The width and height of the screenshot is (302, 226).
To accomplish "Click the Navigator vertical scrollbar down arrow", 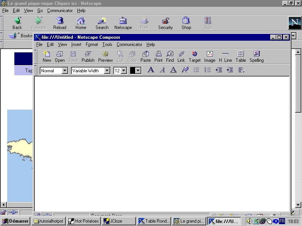I will click(x=298, y=205).
